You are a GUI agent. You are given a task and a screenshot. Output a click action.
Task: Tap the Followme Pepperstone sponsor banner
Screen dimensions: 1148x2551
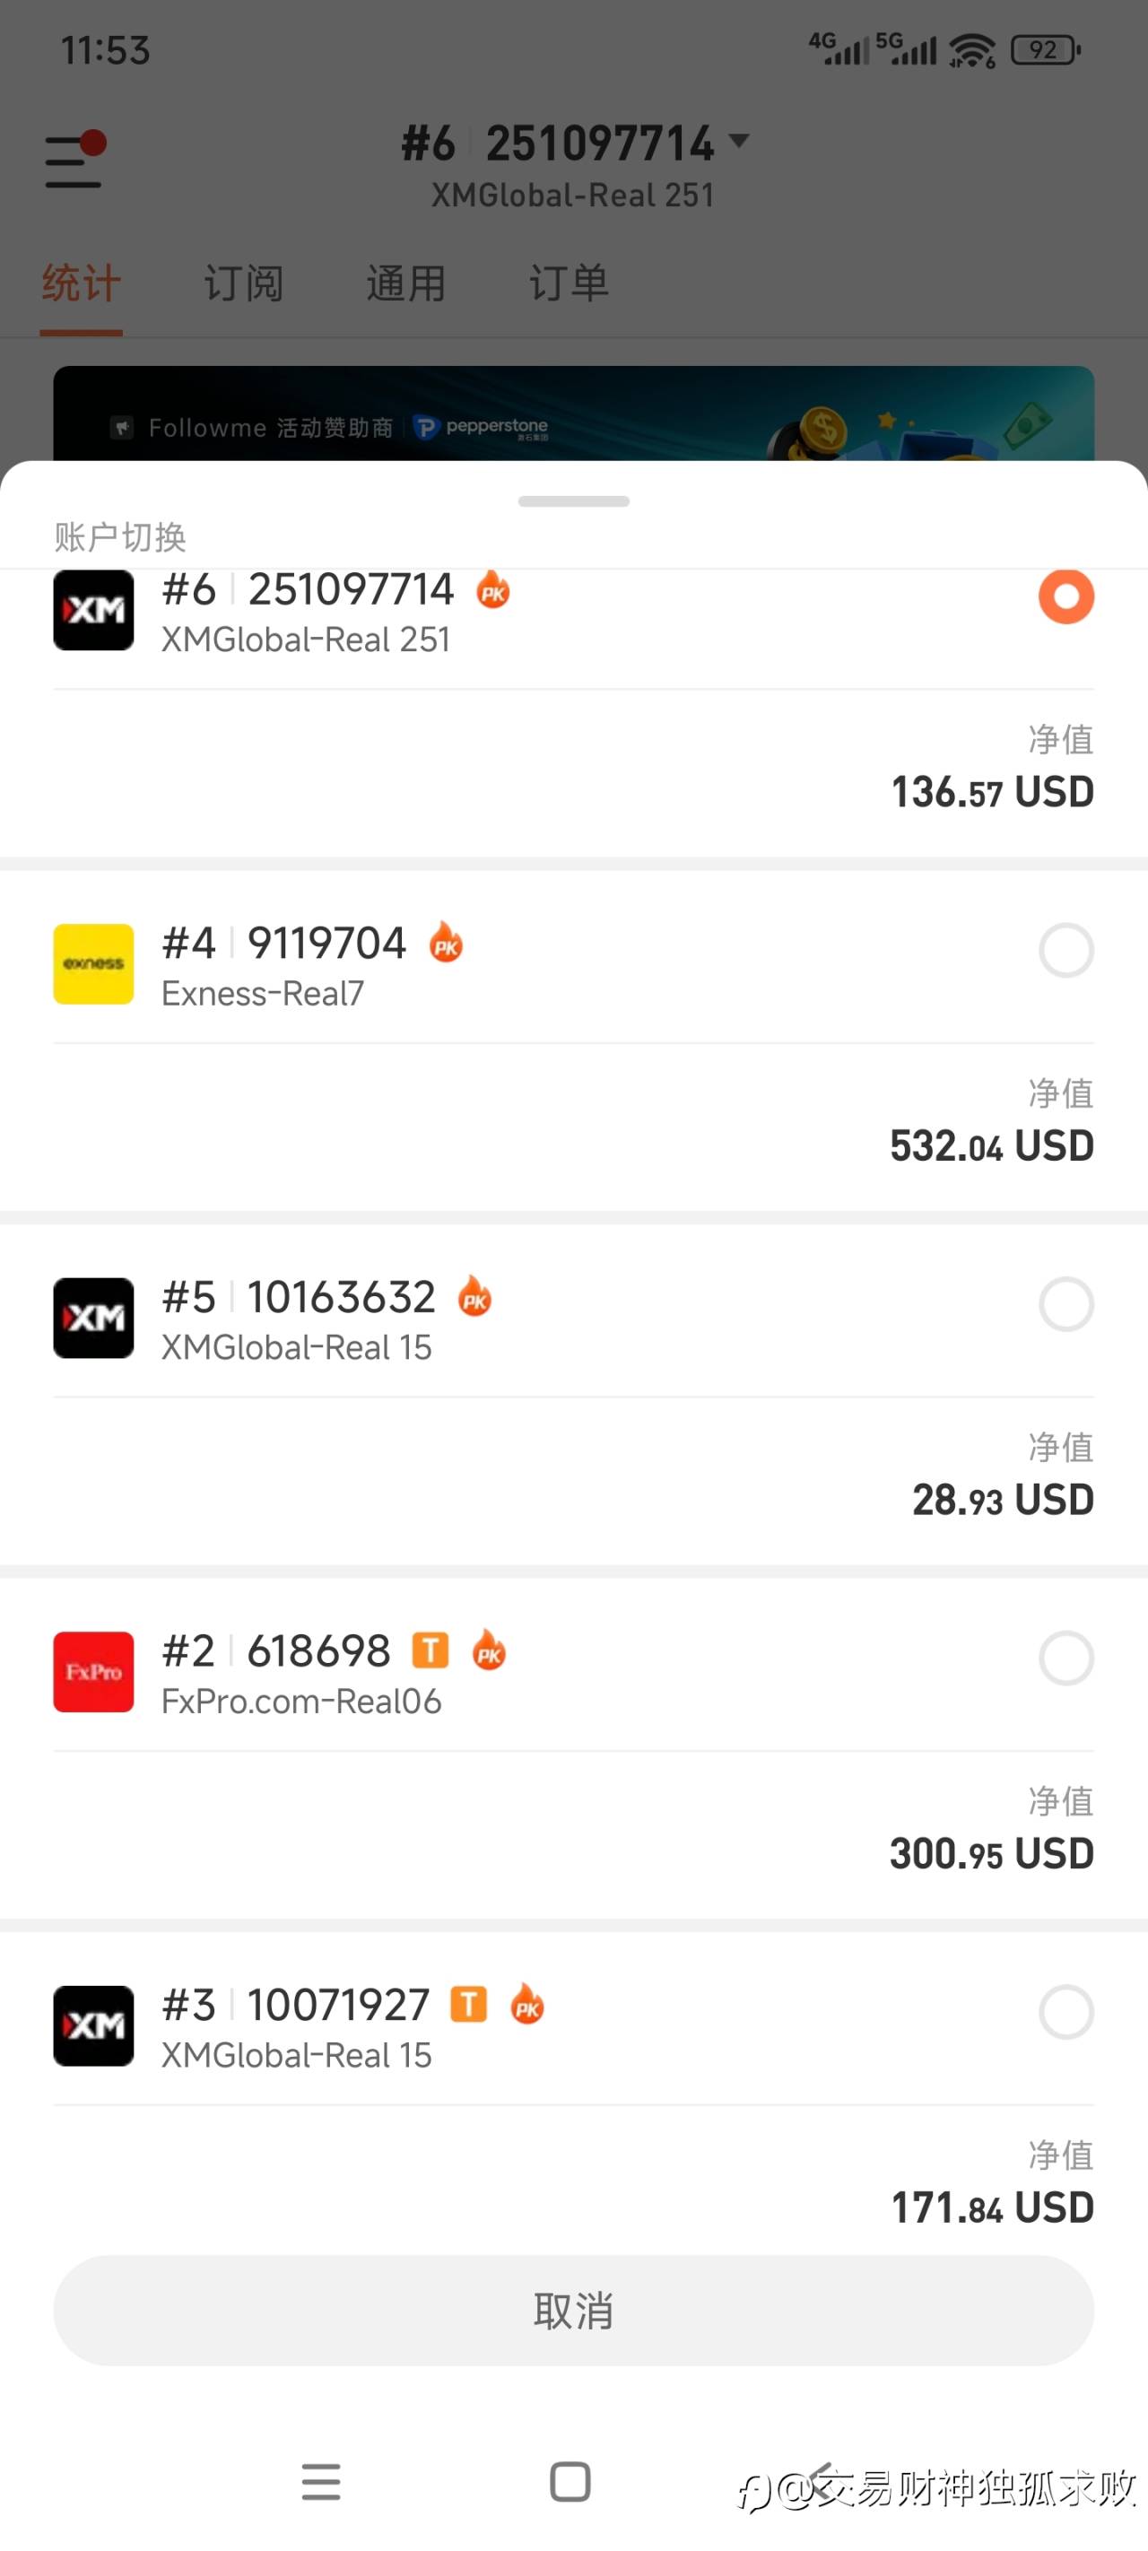point(573,416)
